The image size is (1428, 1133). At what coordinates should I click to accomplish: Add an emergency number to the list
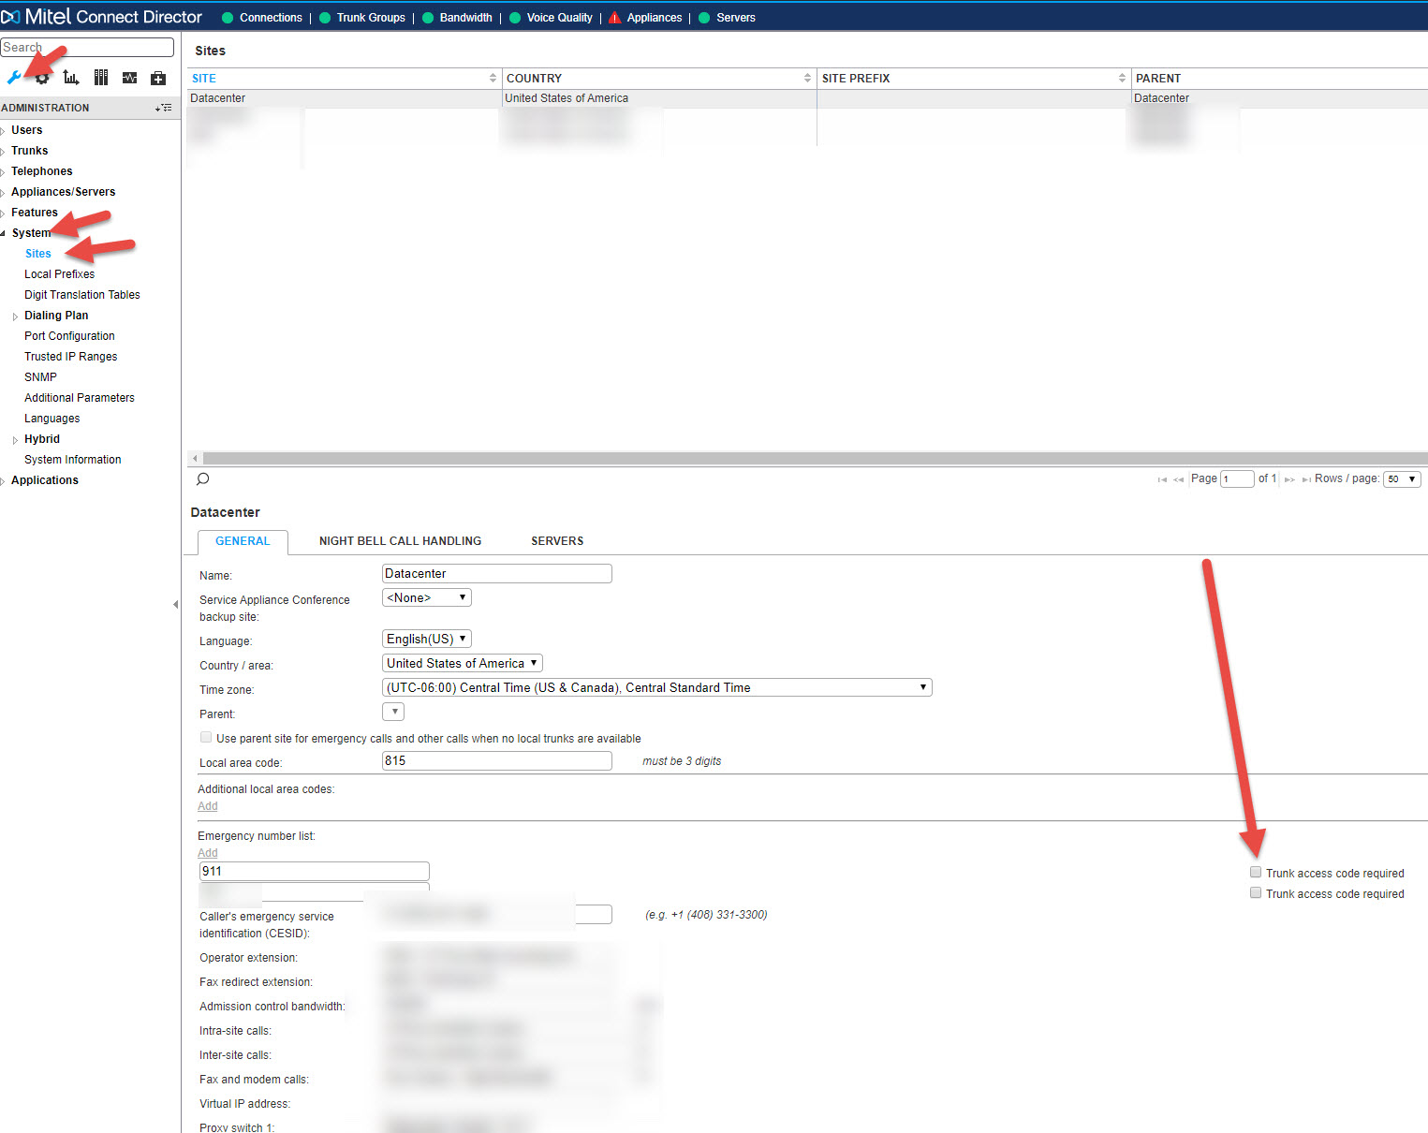click(x=208, y=853)
